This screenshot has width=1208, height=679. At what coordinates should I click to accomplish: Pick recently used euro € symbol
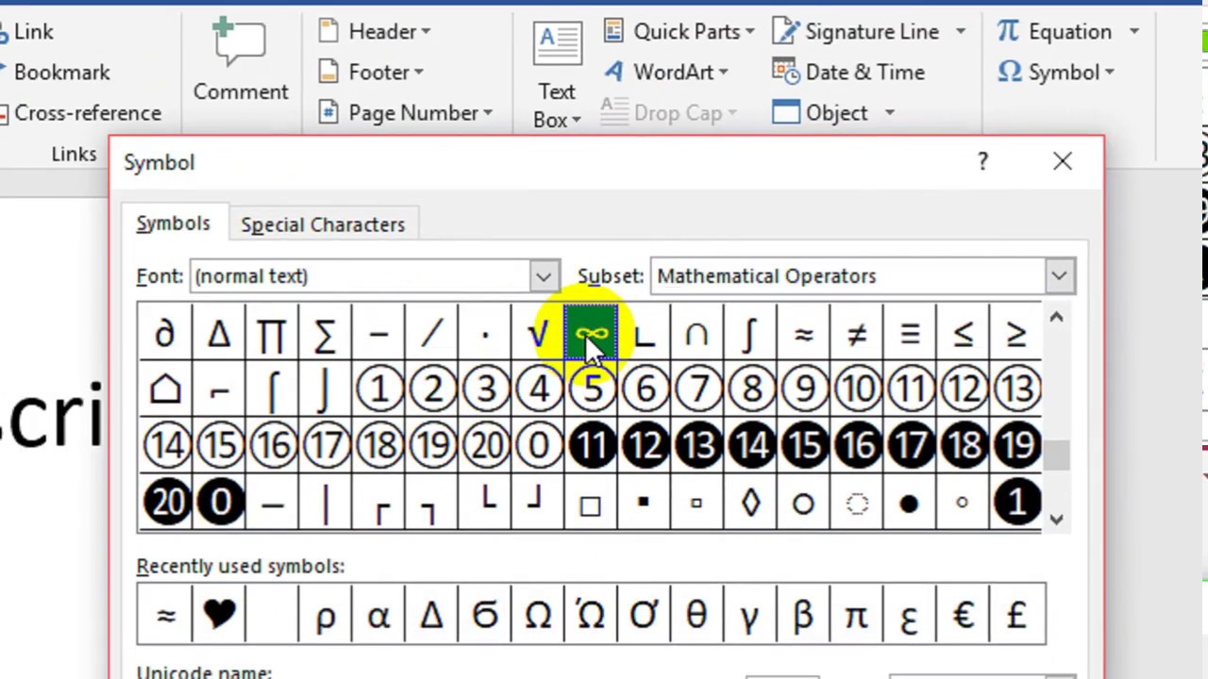964,615
